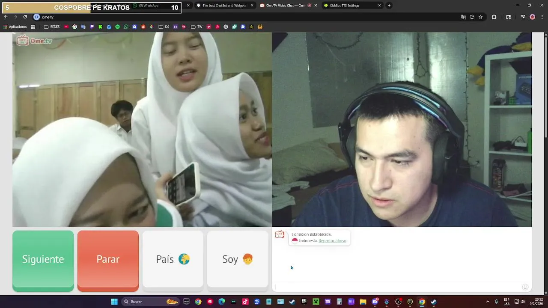This screenshot has width=548, height=308.
Task: Open the YouTube bookmark
Action: 66,27
